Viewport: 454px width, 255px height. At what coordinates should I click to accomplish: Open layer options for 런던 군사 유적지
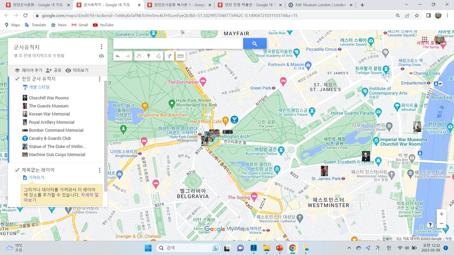100,79
